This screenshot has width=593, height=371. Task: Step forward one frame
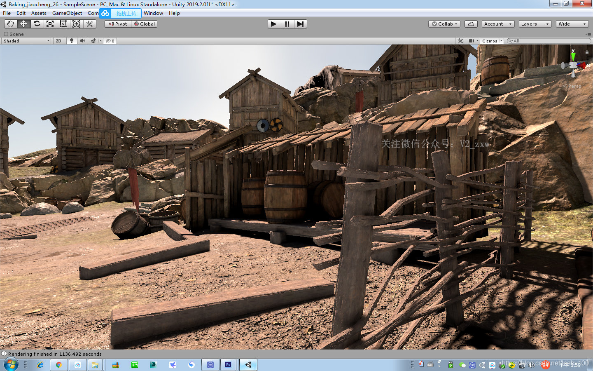[300, 24]
